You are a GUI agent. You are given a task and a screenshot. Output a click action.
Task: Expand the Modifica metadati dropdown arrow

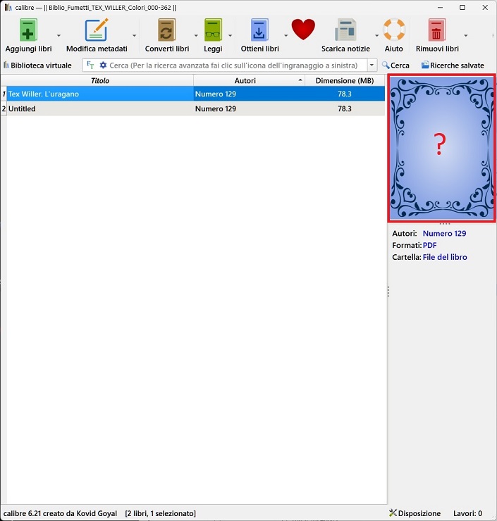[x=134, y=35]
